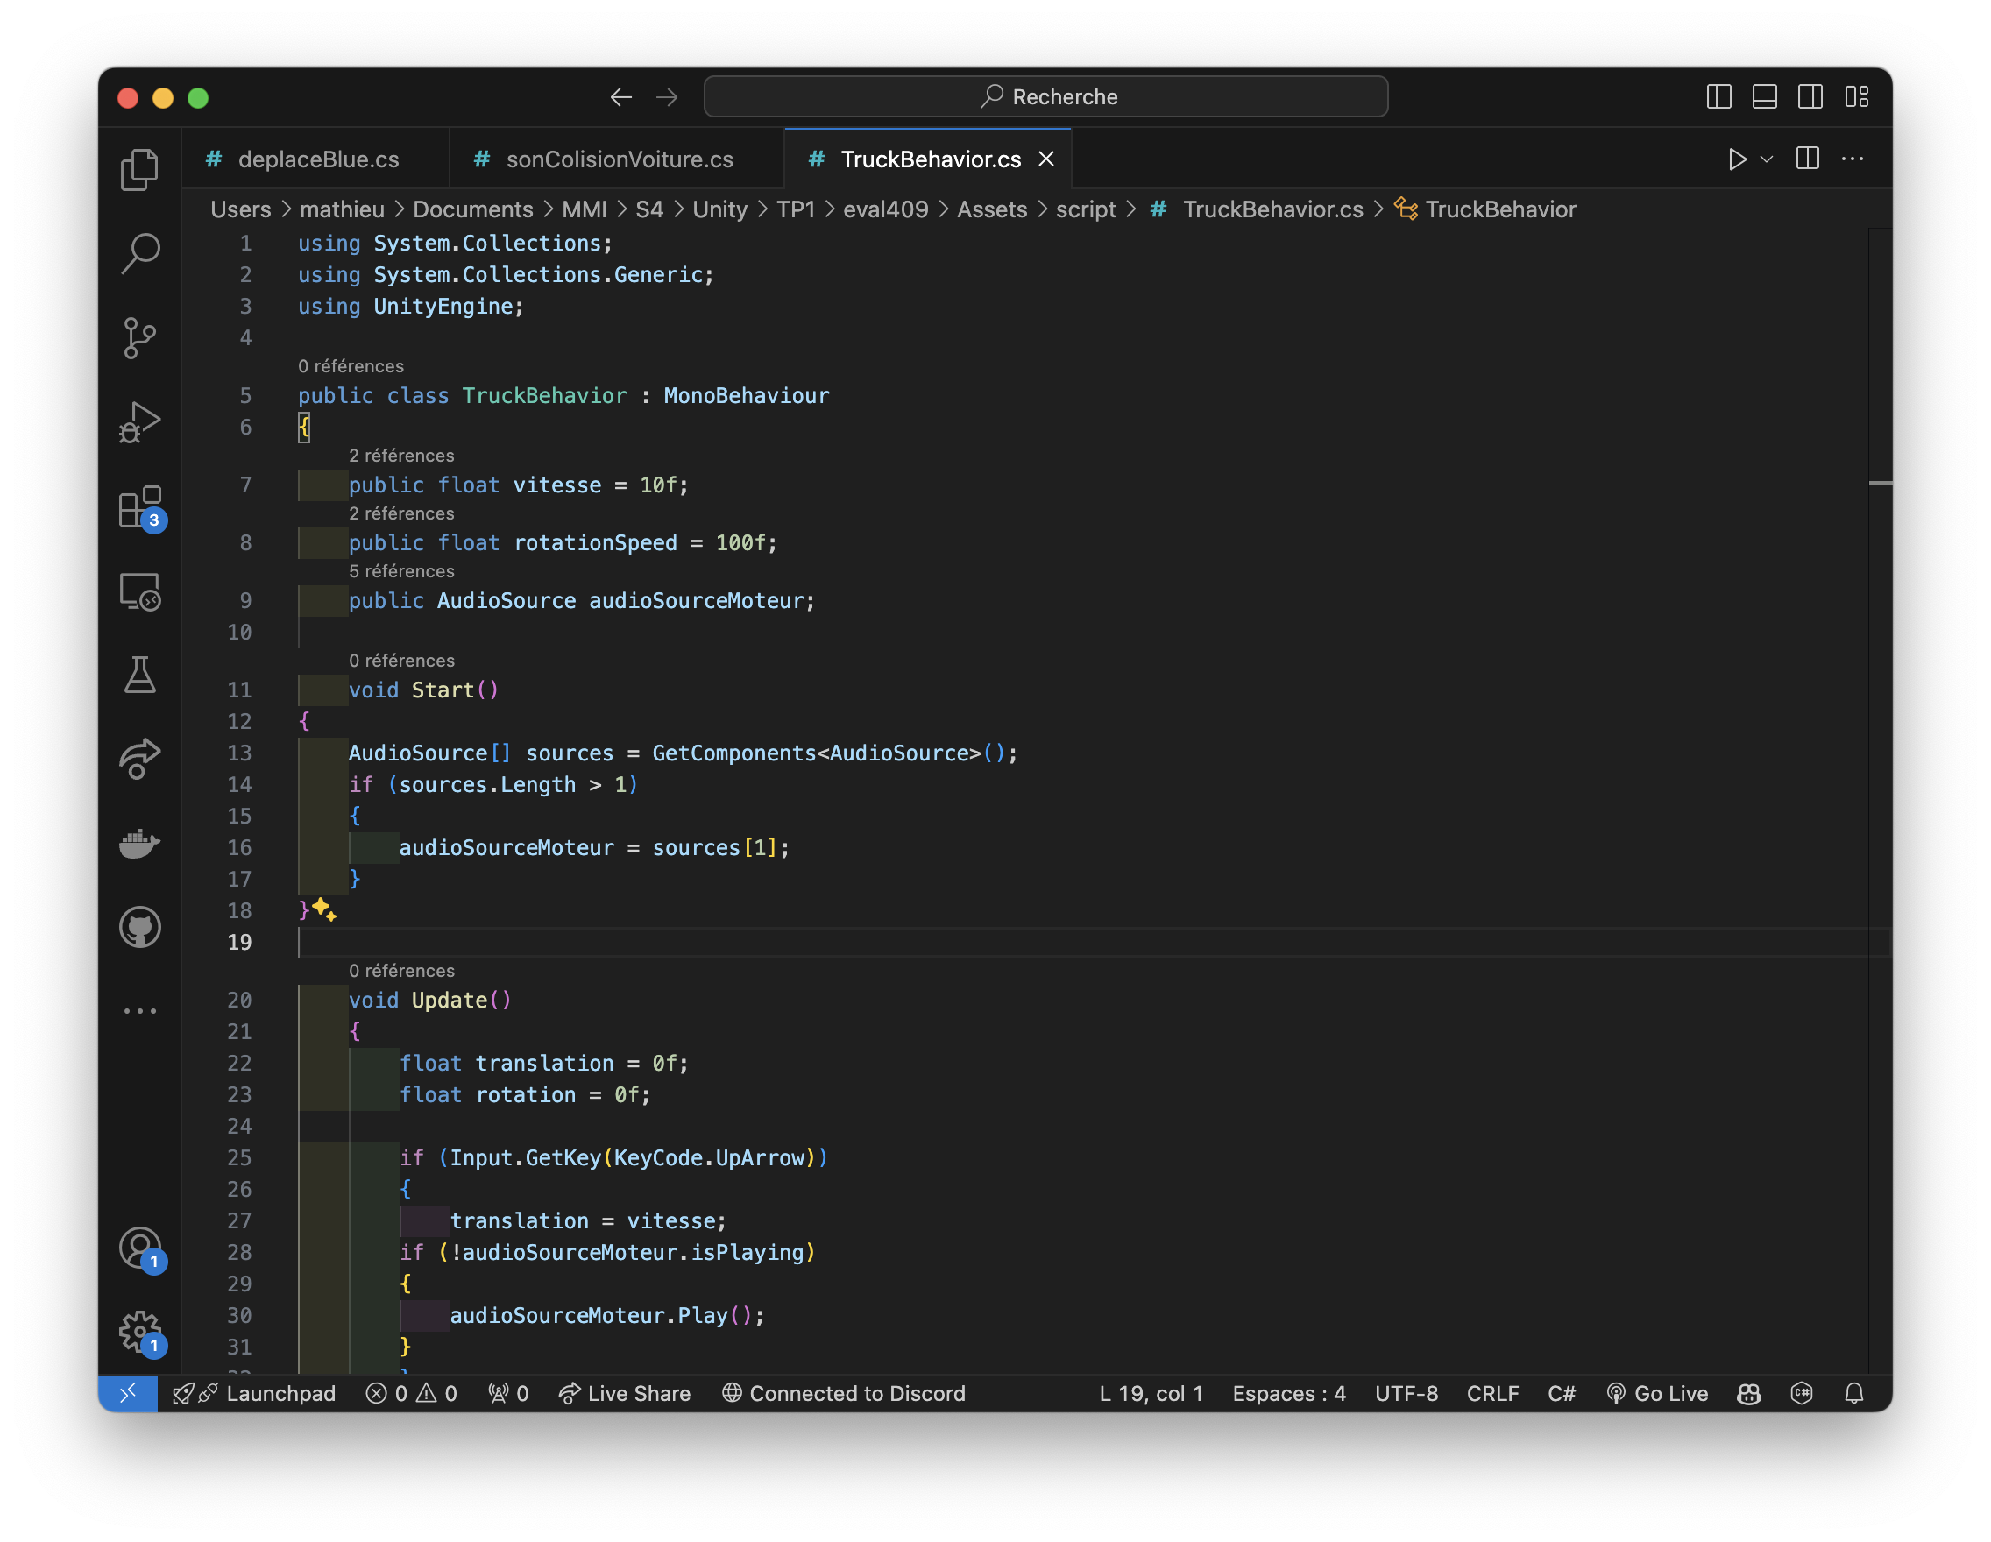Open the TruckBehavior.cs file breadcrumb

tap(1258, 209)
